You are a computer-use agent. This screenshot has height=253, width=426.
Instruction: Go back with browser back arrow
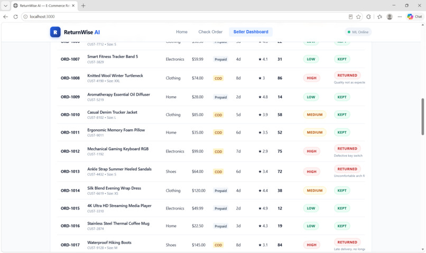coord(6,16)
